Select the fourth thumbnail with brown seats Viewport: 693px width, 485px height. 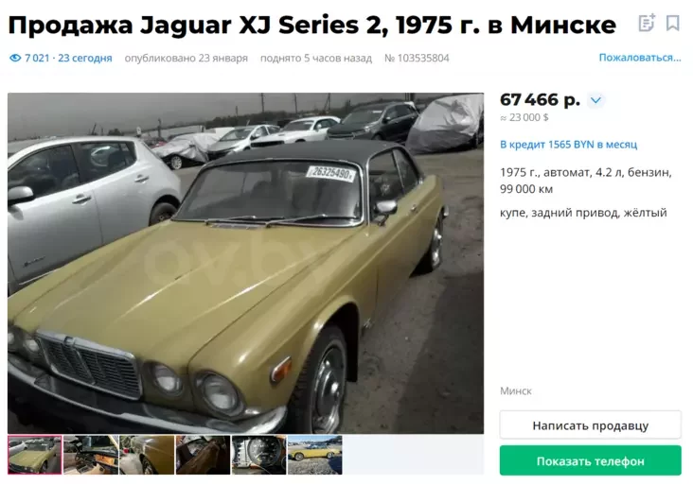tap(203, 455)
